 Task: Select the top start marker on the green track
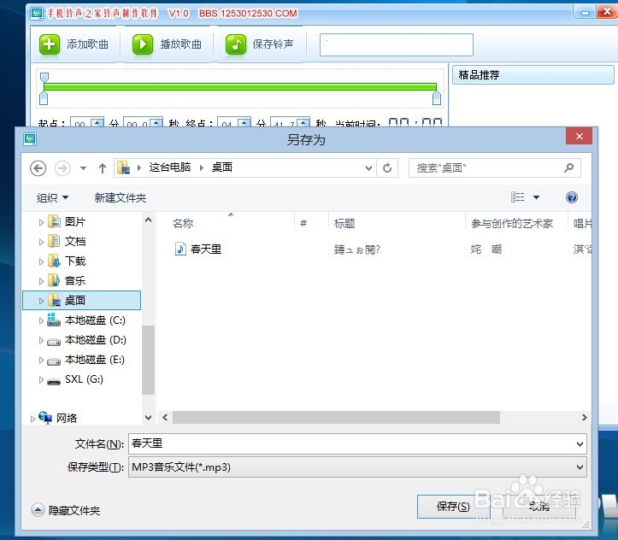pyautogui.click(x=44, y=77)
